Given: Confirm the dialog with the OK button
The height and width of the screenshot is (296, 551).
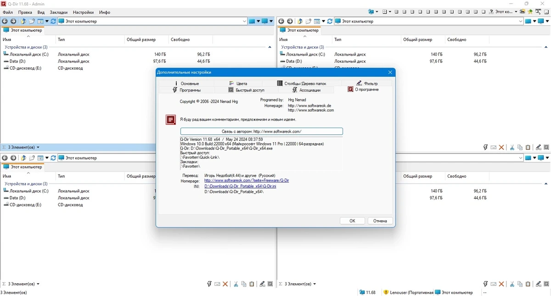Looking at the screenshot, I should point(352,221).
